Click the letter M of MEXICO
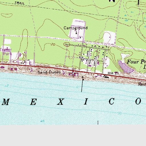The image size is (146, 146). click(6, 102)
